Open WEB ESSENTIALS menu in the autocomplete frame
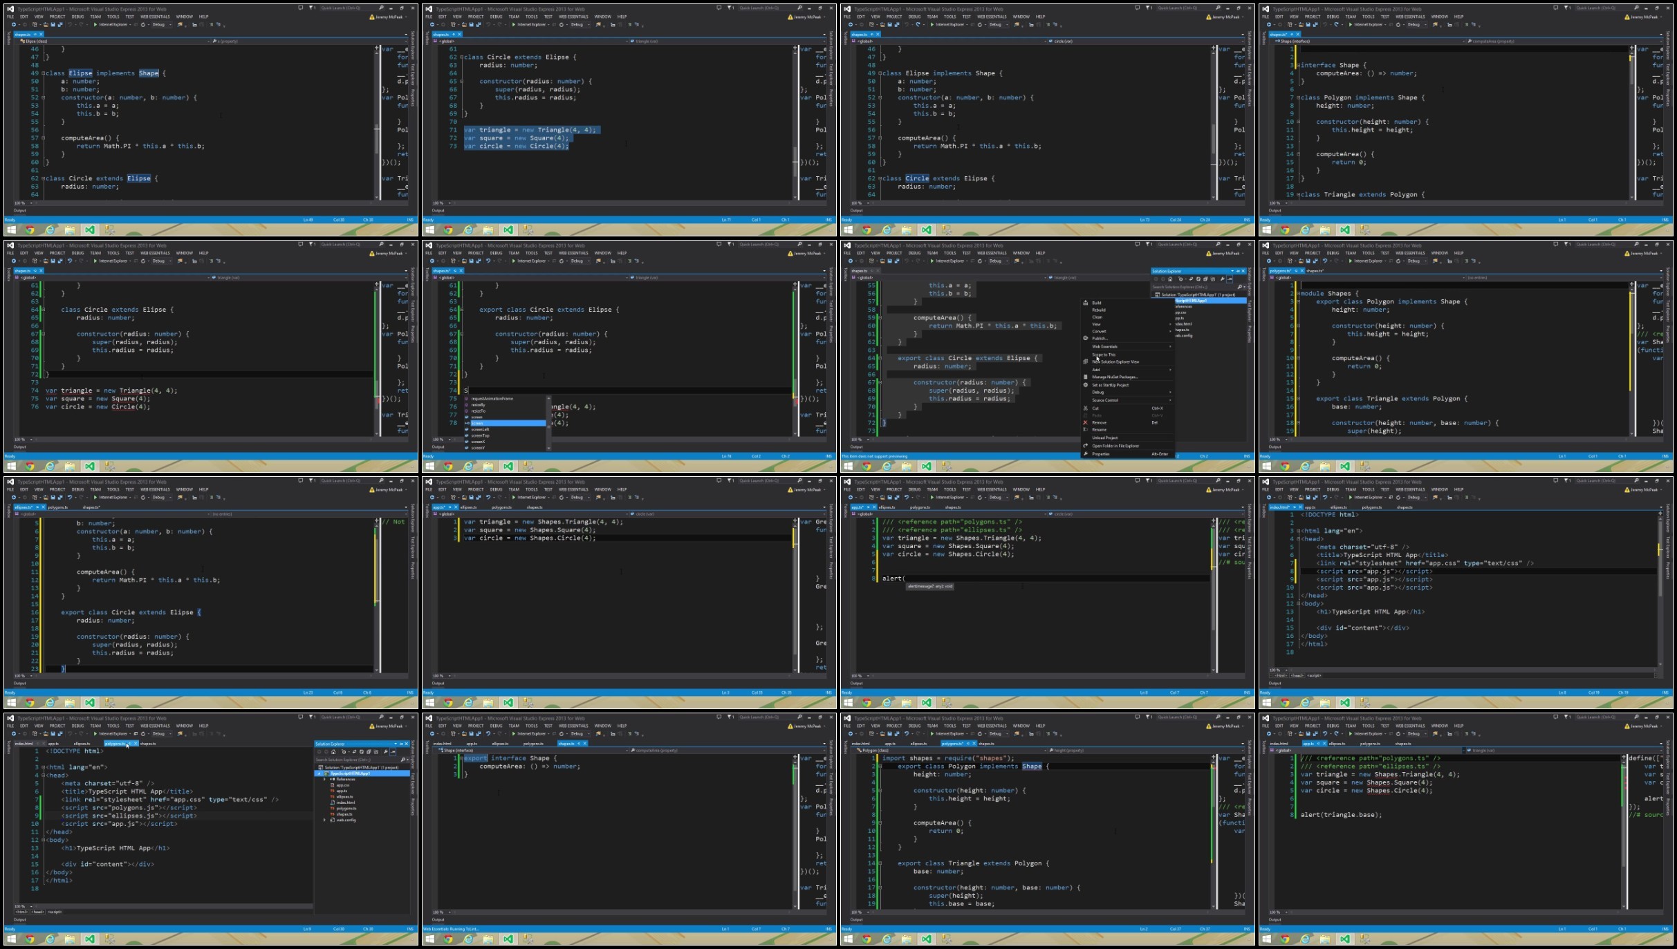This screenshot has width=1677, height=949. (573, 253)
